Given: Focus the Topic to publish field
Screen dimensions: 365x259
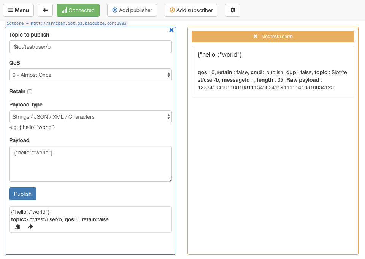Looking at the screenshot, I should (x=90, y=47).
